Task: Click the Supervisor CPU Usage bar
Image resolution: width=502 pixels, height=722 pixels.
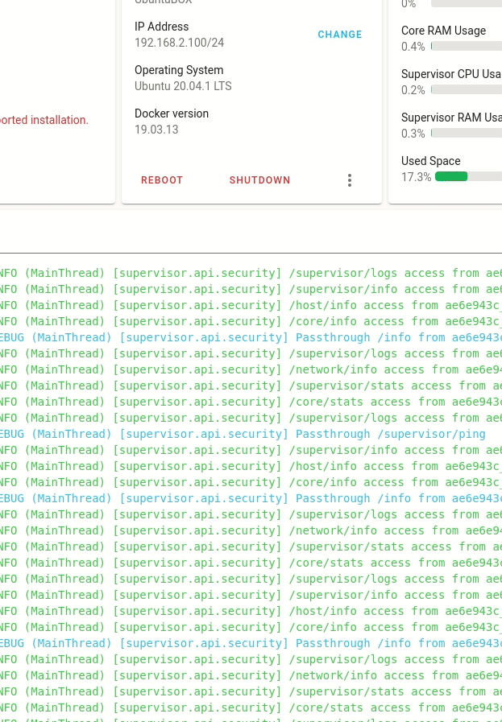Action: [x=467, y=90]
